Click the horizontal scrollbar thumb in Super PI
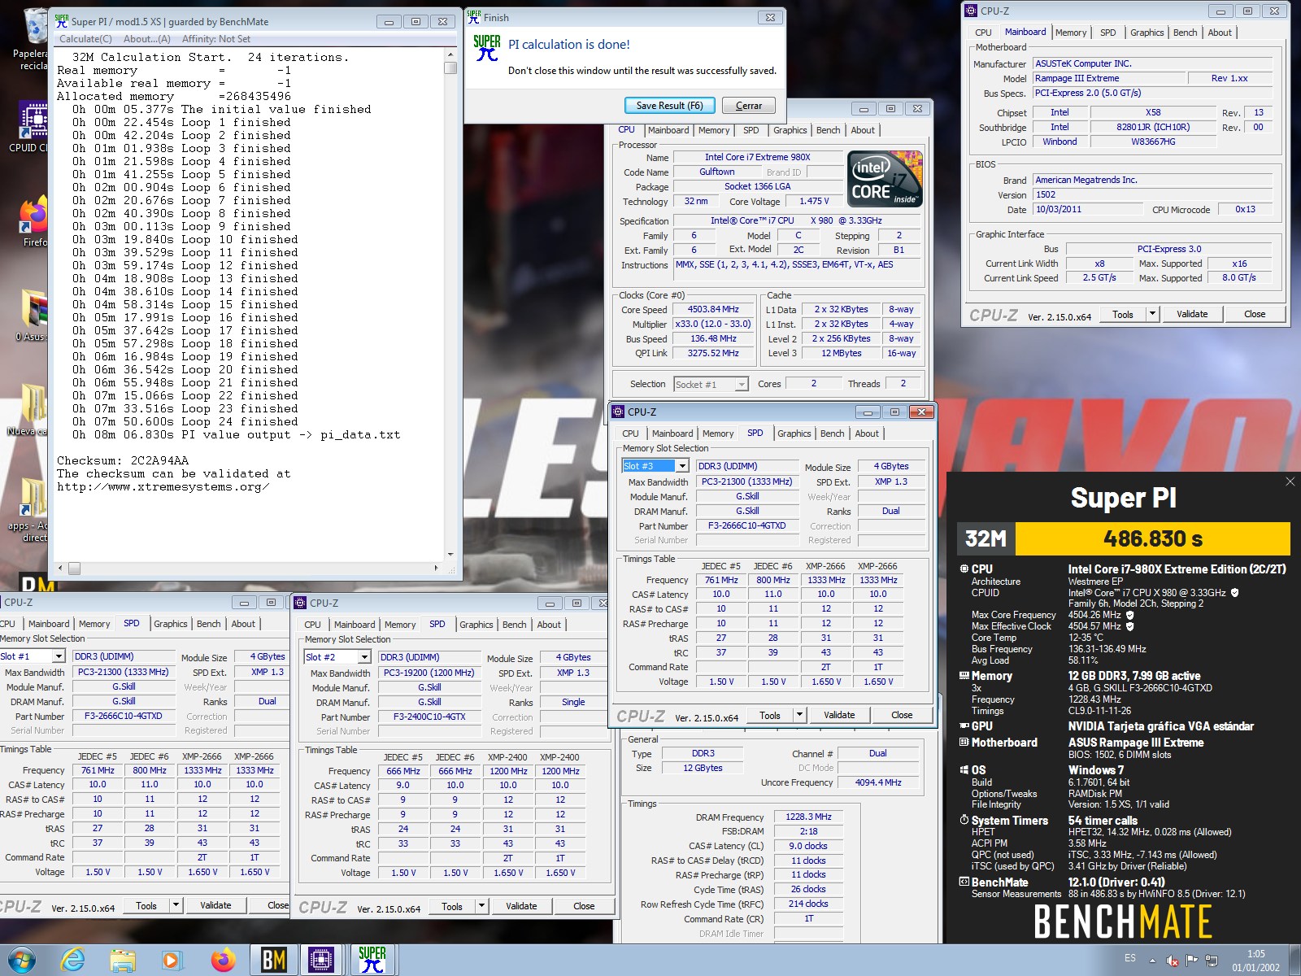This screenshot has width=1301, height=976. coord(74,569)
